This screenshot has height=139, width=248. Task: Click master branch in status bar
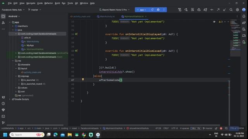pyautogui.click(x=208, y=128)
